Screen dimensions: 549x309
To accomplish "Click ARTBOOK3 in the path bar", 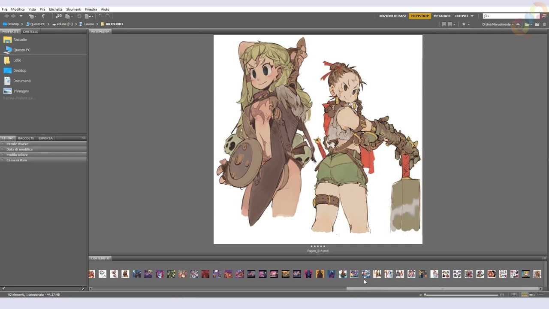I will click(x=112, y=24).
